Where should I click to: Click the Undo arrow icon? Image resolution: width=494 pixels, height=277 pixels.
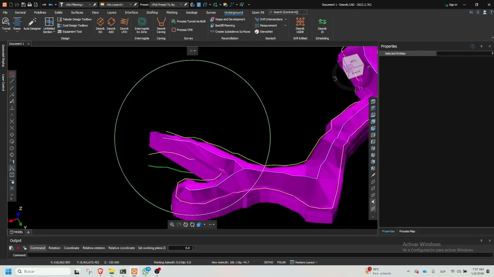50,5
